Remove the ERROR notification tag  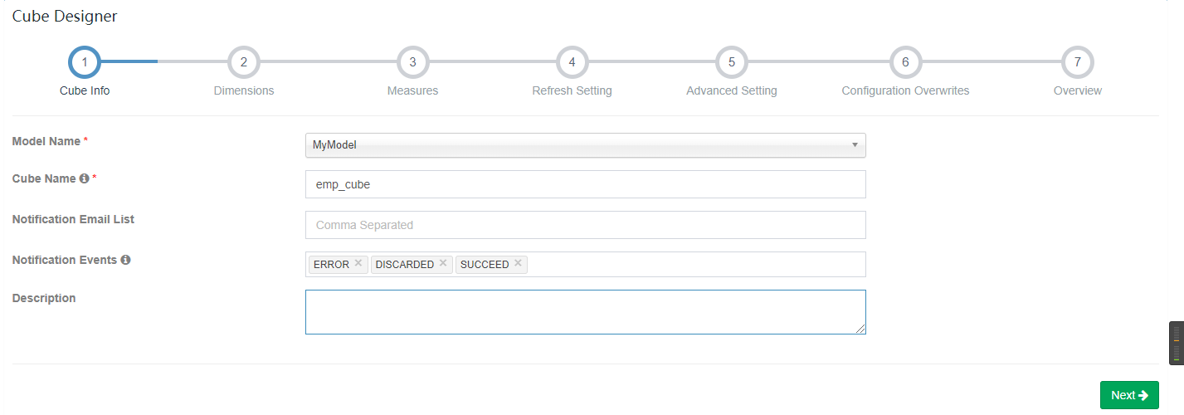click(x=358, y=263)
